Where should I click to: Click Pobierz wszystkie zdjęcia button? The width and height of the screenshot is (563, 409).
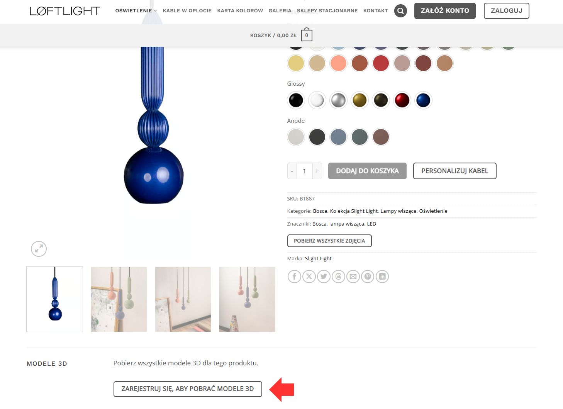pos(329,241)
